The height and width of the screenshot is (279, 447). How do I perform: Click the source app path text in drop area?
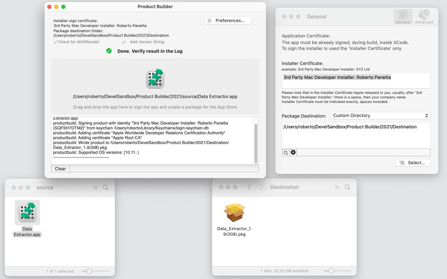click(155, 96)
